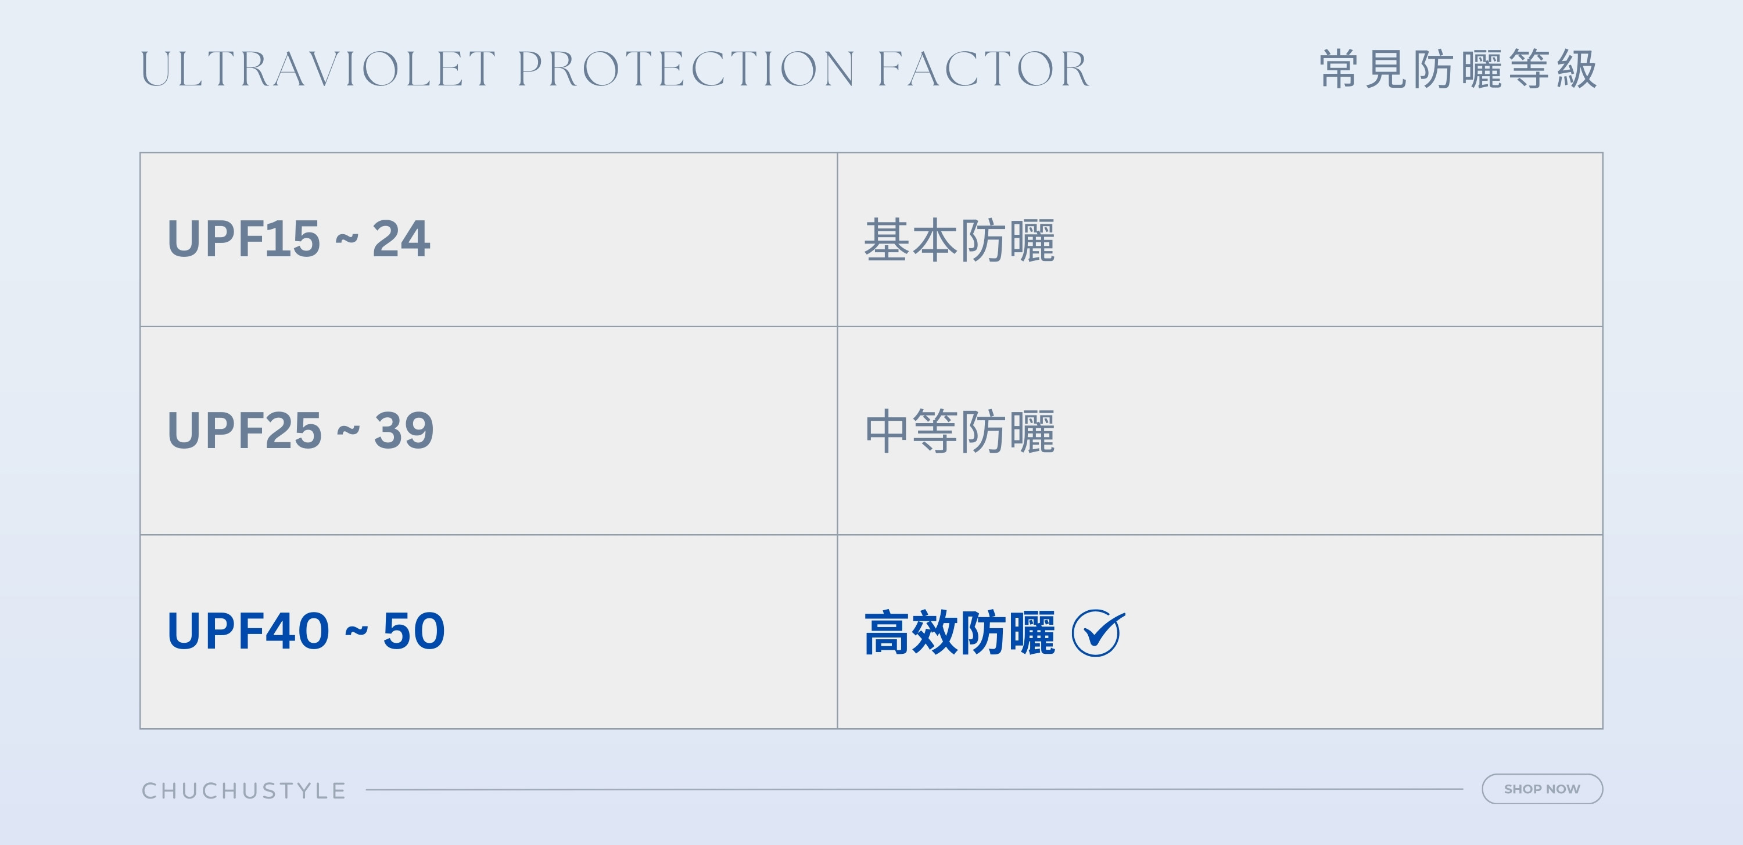Select the UPF25 ~ 39 row label
This screenshot has height=845, width=1743.
[x=300, y=430]
